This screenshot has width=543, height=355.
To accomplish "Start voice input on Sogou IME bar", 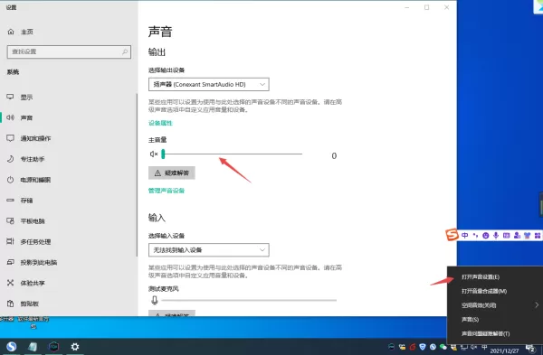I will [496, 236].
